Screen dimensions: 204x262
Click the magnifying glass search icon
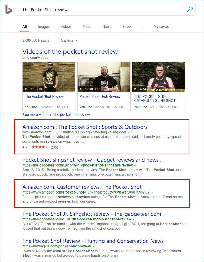coord(190,9)
